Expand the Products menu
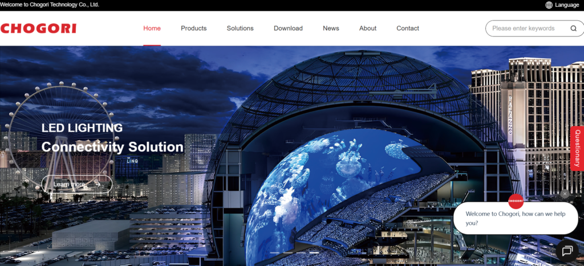The width and height of the screenshot is (584, 266). click(193, 28)
